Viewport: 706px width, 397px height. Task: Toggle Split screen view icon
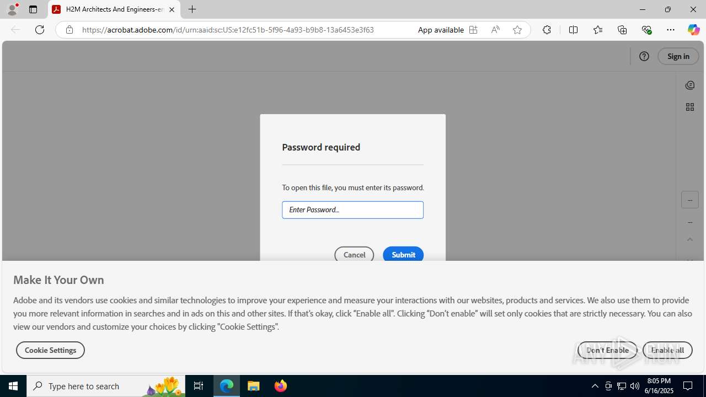point(573,30)
